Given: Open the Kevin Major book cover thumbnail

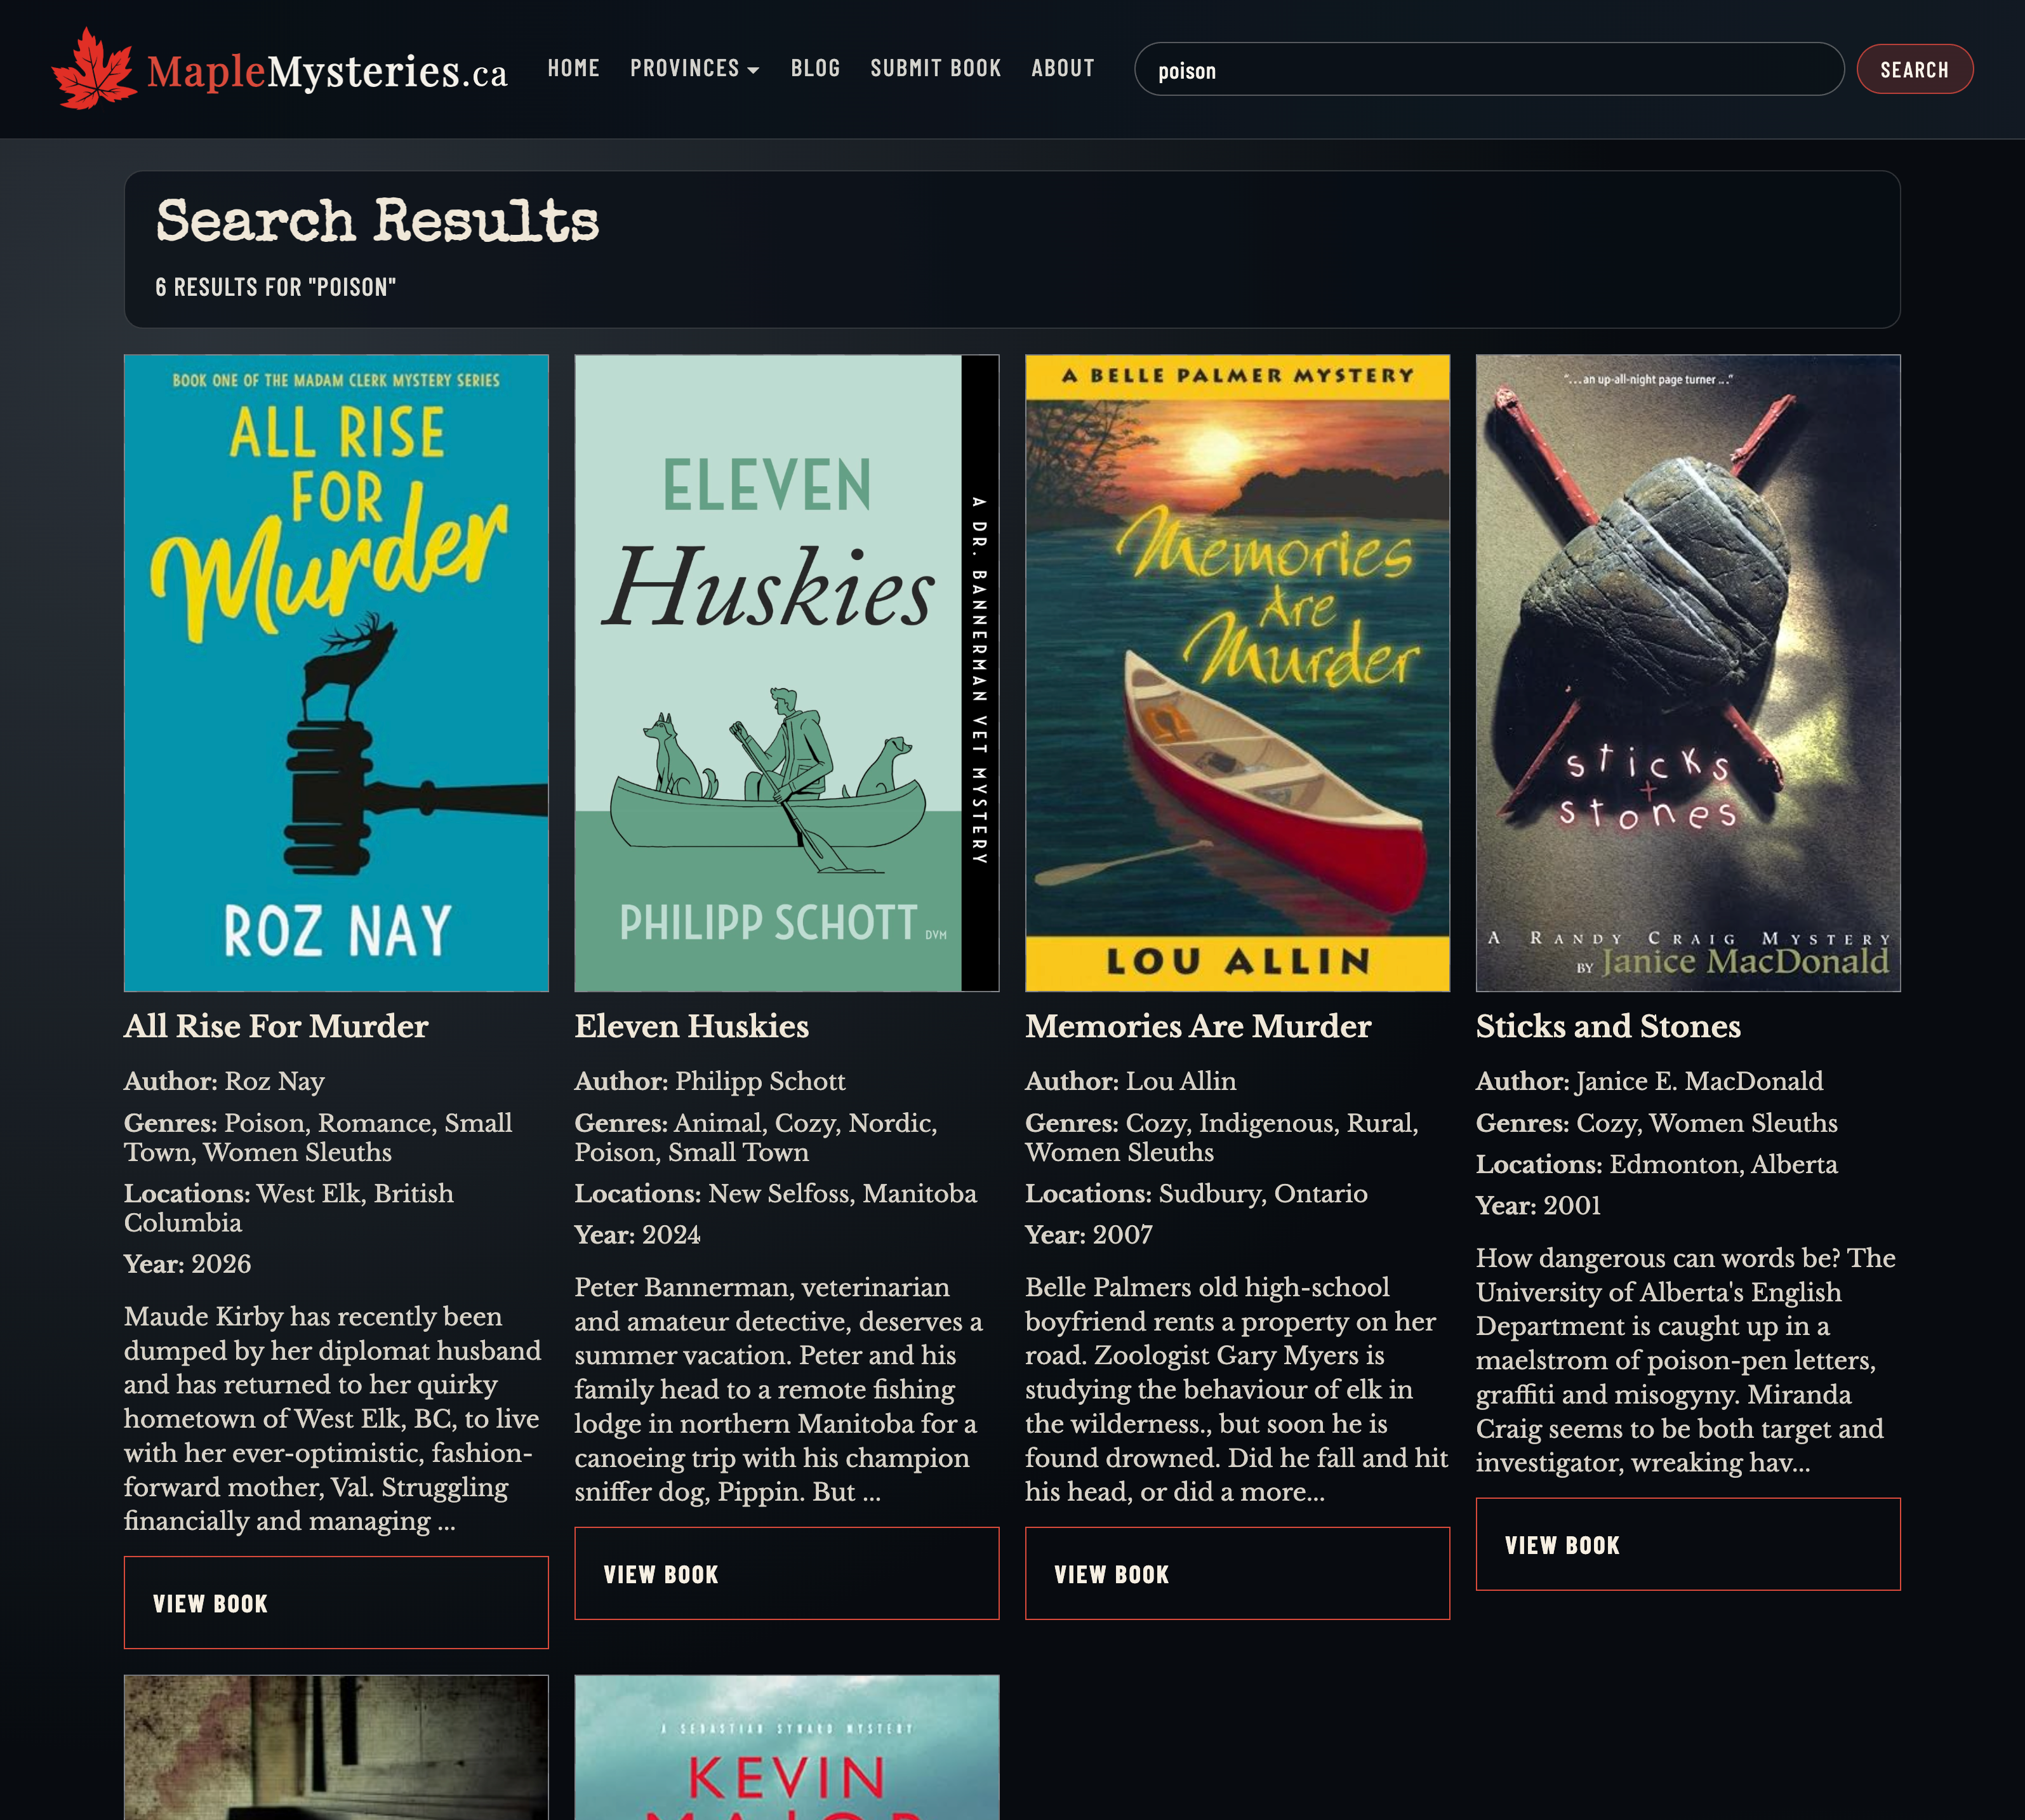Looking at the screenshot, I should coord(786,1747).
